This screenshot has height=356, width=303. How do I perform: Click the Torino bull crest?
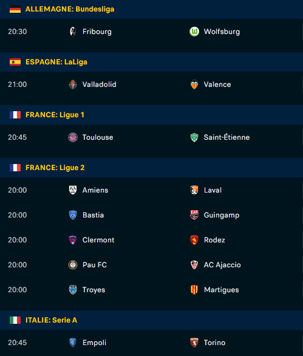point(194,343)
